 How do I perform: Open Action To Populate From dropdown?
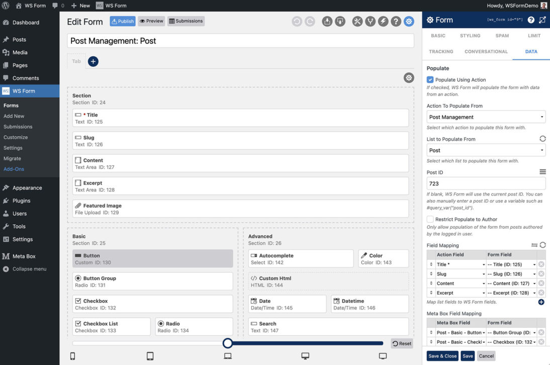click(x=486, y=117)
